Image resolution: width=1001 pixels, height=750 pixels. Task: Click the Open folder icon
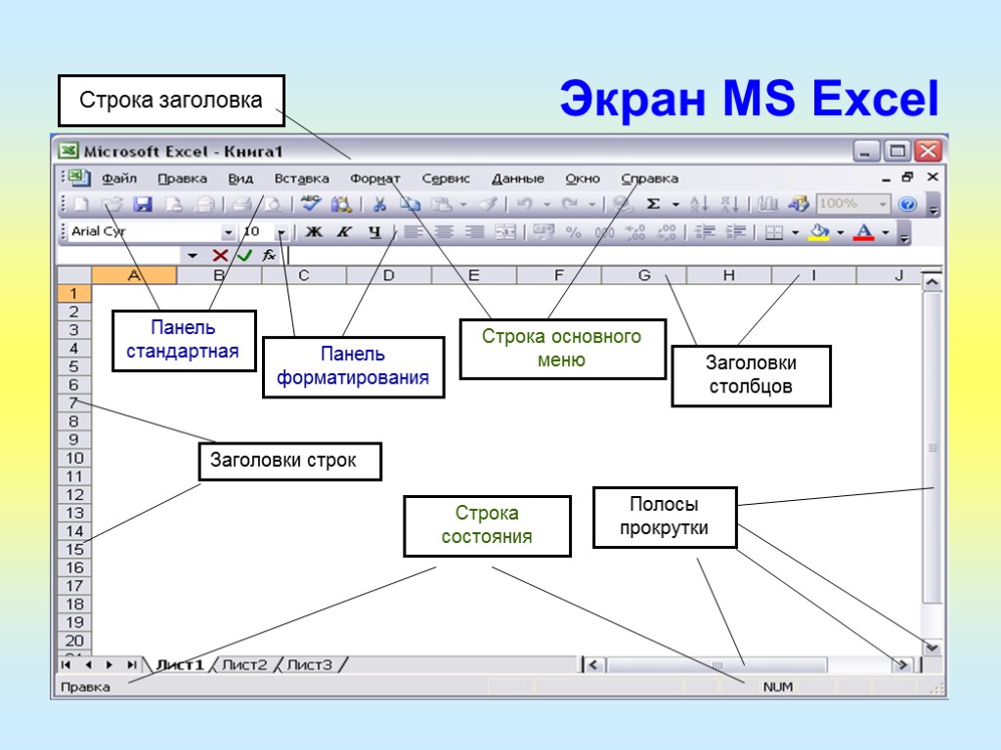[x=112, y=205]
